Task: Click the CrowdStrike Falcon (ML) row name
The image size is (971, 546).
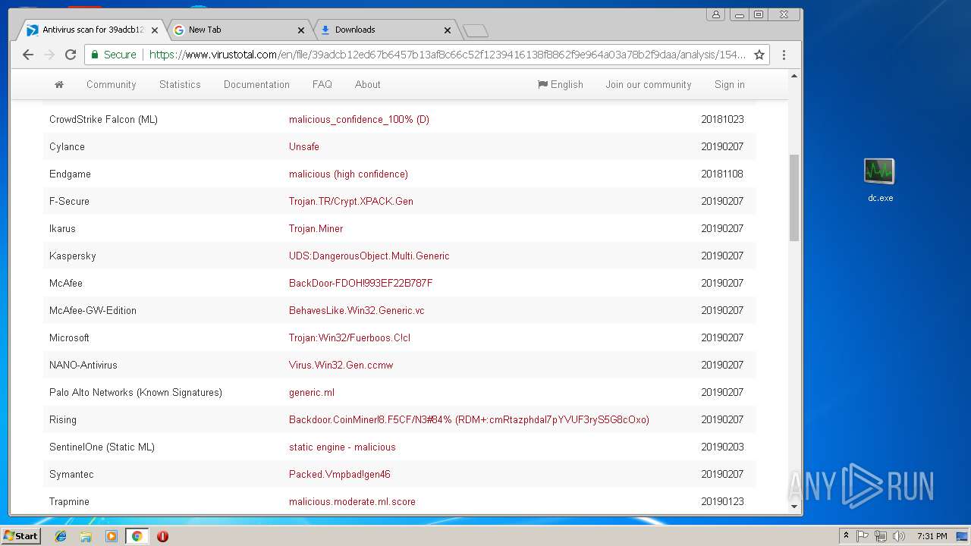Action: click(103, 119)
